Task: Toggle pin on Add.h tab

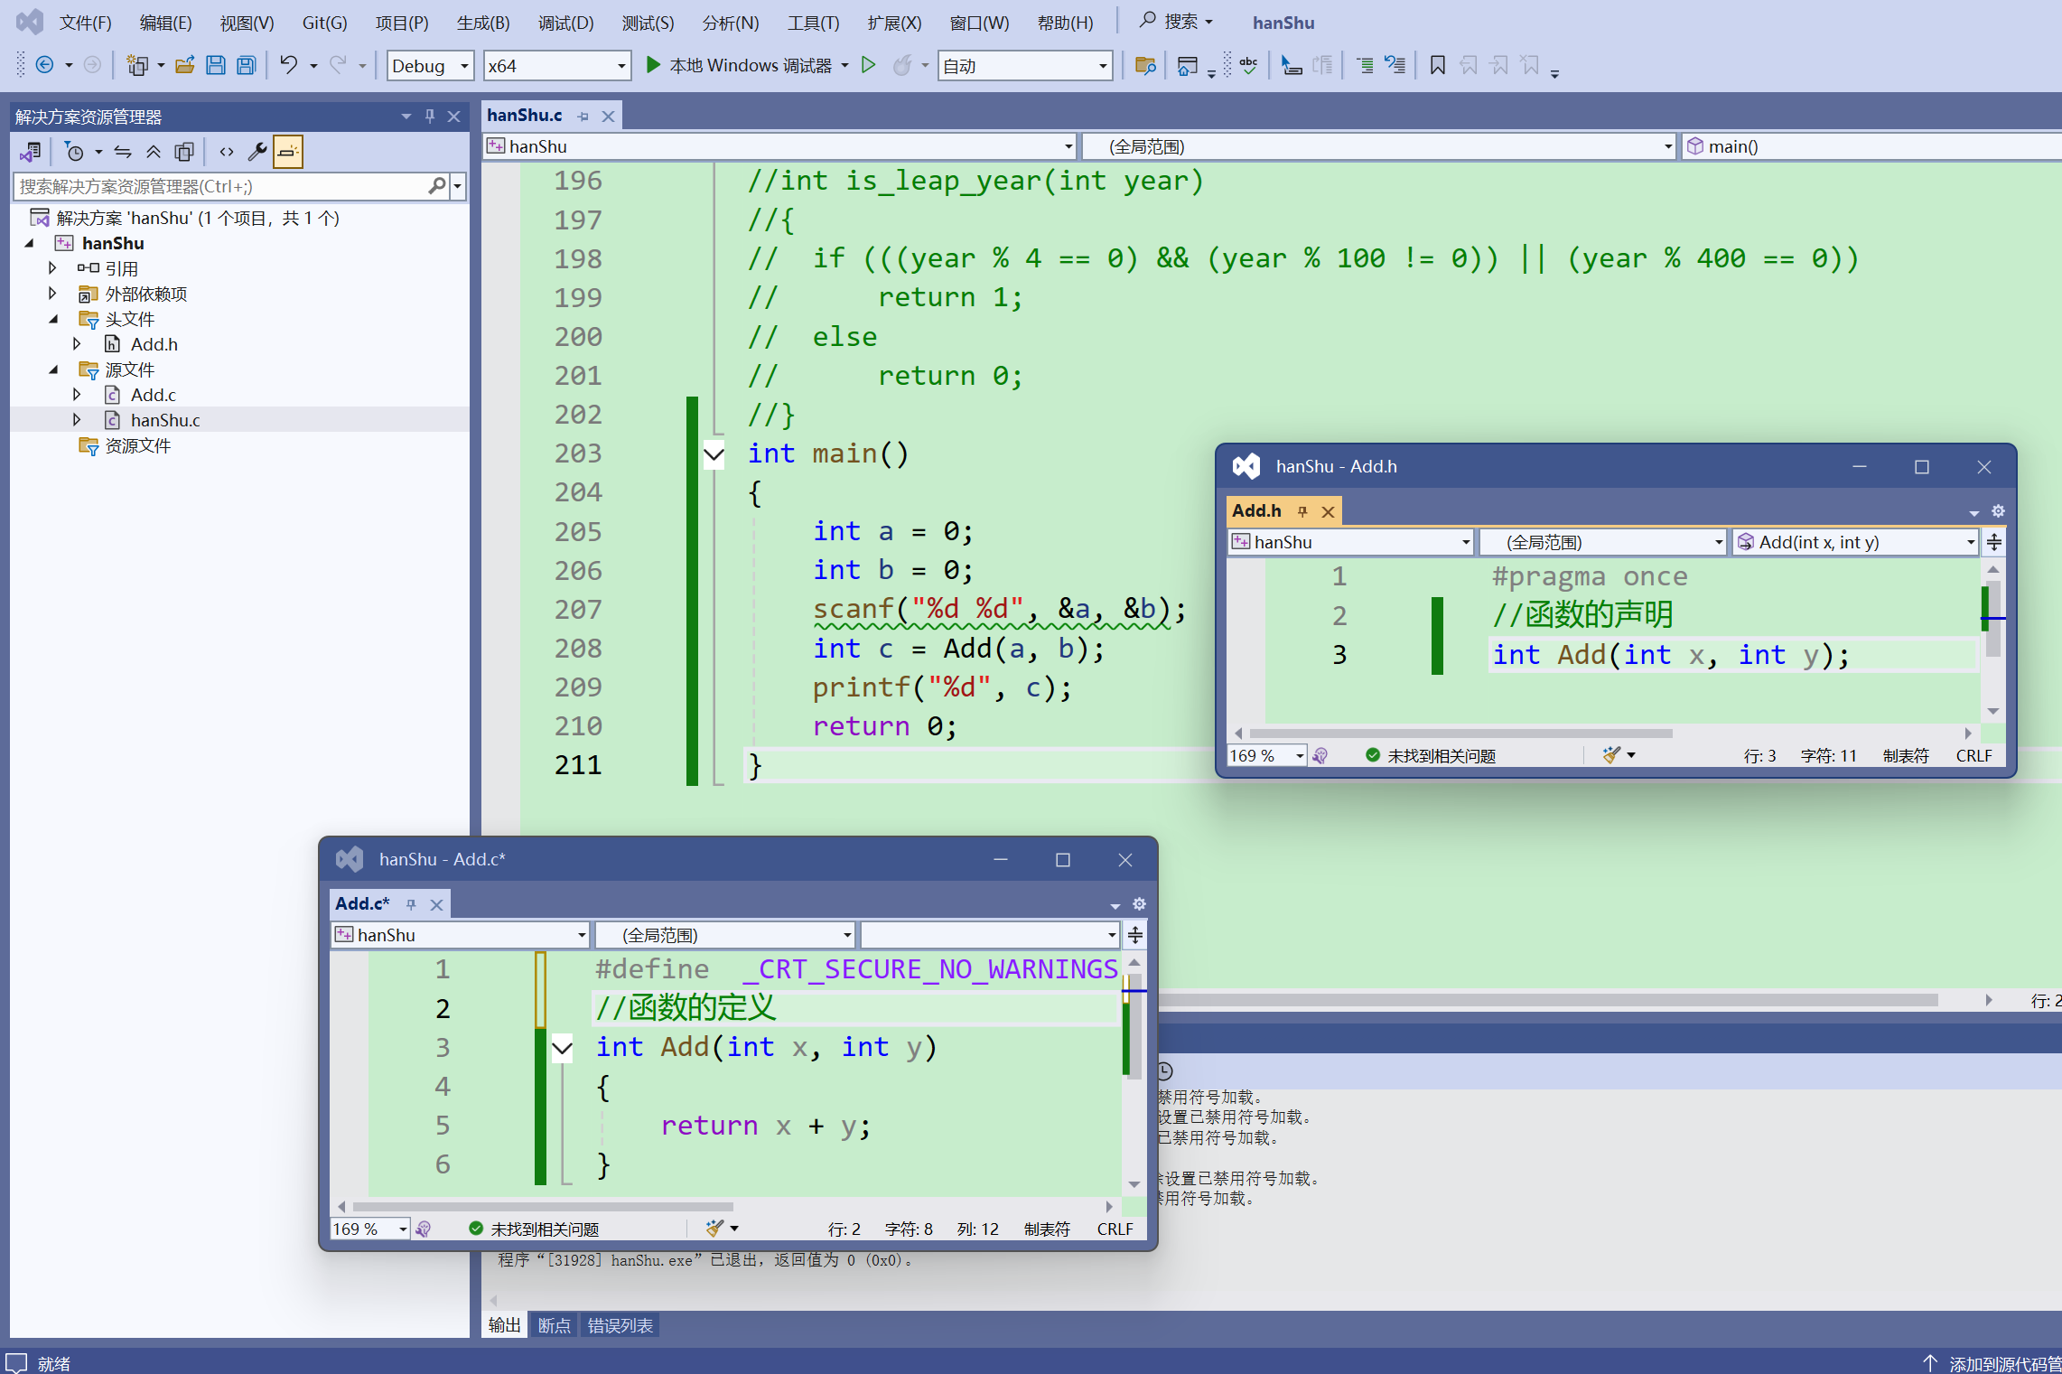Action: click(1302, 511)
